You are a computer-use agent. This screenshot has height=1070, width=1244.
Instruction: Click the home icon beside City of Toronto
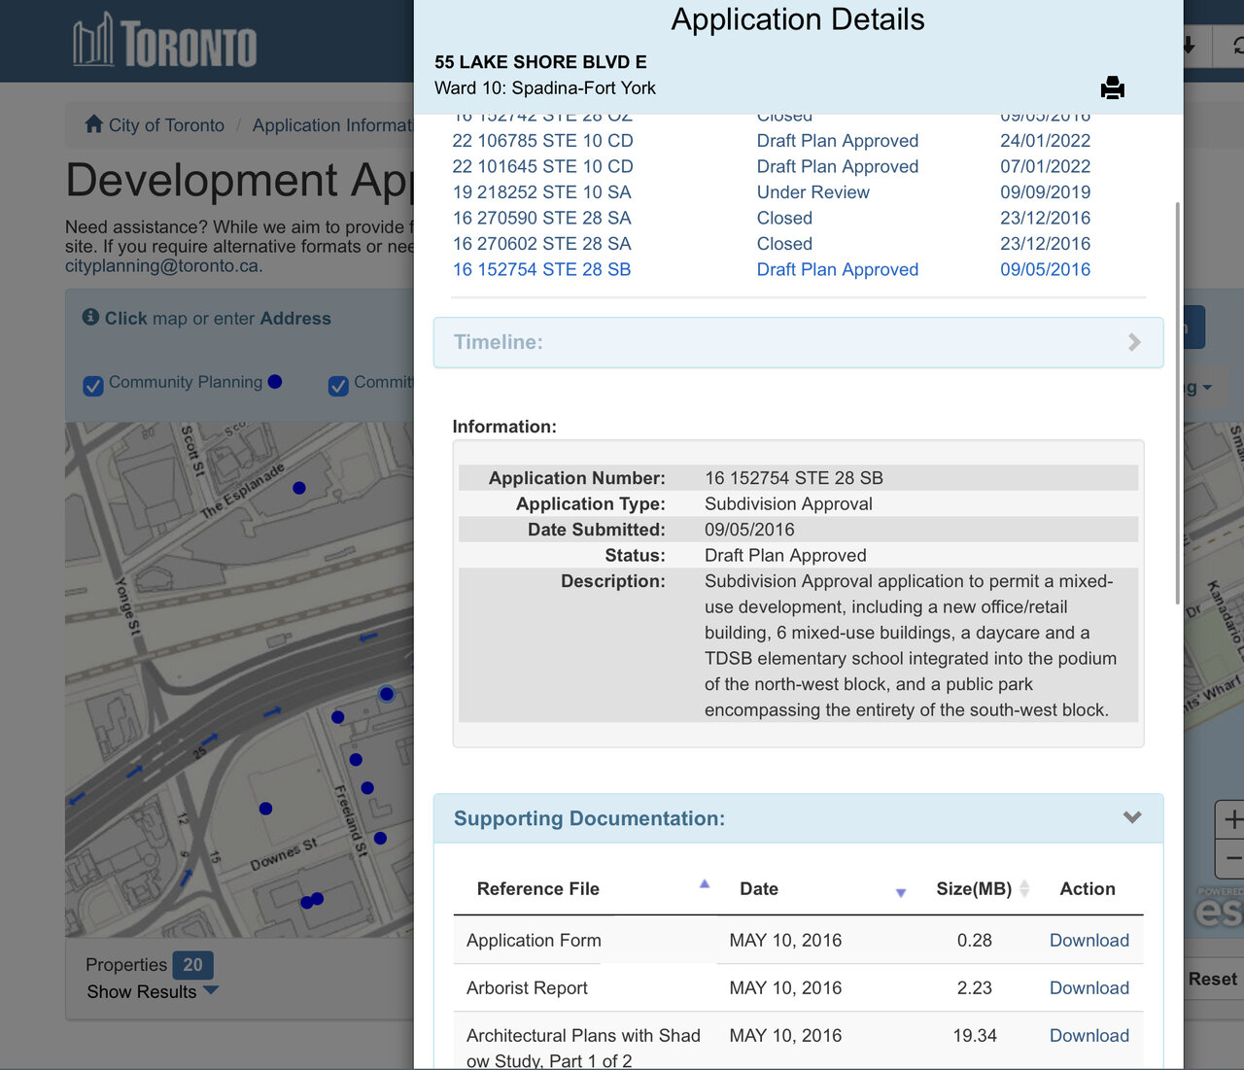(93, 123)
